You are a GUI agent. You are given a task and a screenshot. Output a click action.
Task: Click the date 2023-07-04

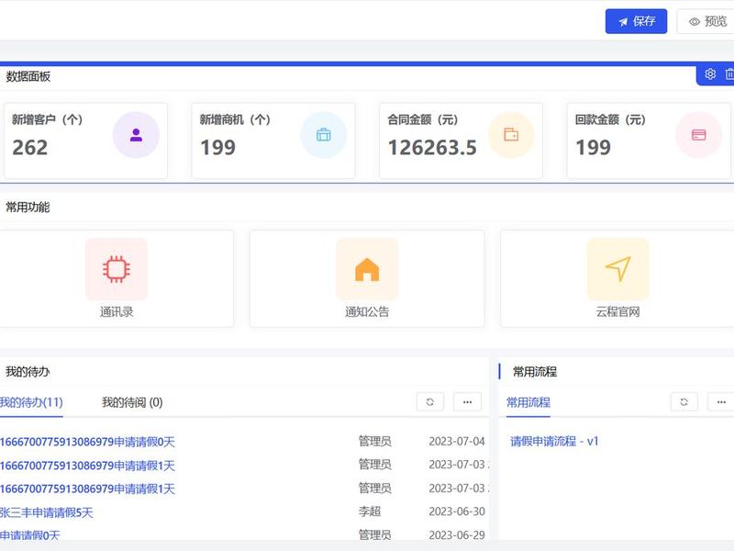pyautogui.click(x=457, y=442)
